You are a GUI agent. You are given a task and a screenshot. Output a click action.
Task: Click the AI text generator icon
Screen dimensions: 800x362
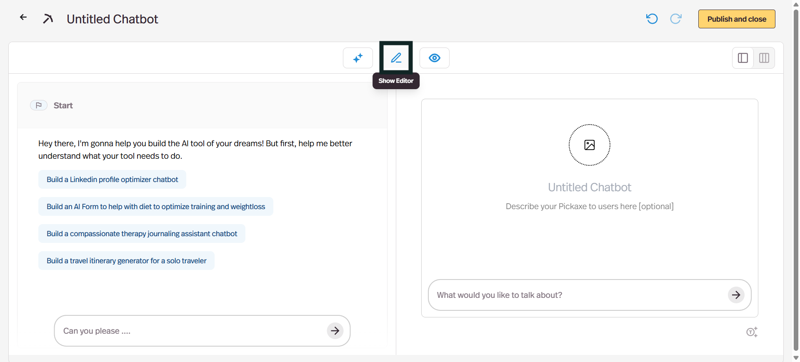751,332
